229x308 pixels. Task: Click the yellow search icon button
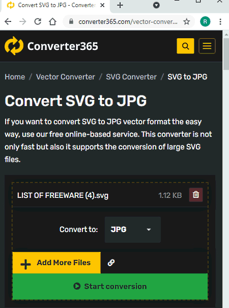[185, 46]
